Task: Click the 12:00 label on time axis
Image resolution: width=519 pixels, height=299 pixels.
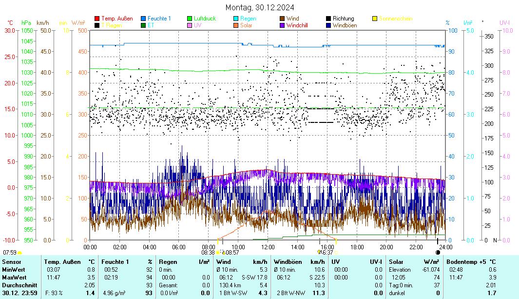Action: 268,247
